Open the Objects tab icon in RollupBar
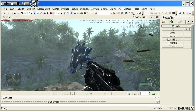 pyautogui.click(x=163, y=22)
